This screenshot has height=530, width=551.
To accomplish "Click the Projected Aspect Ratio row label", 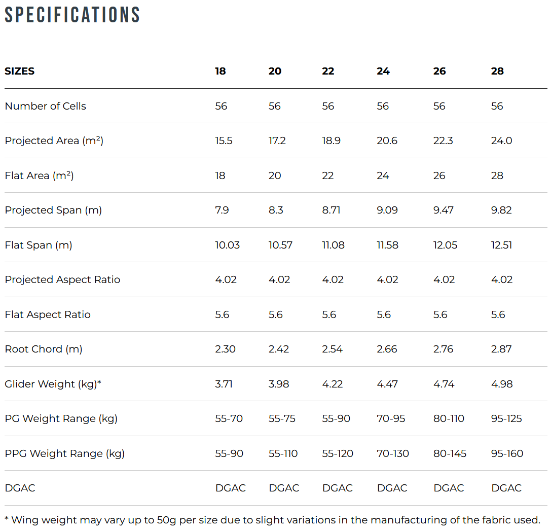I will coord(62,279).
